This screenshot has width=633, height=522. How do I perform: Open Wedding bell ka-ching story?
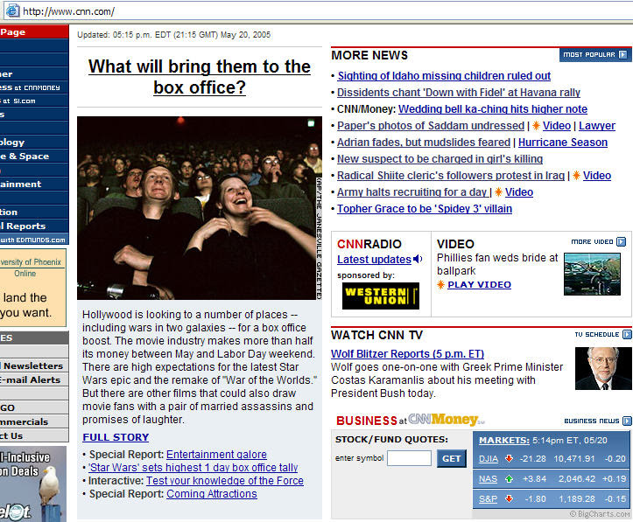pos(493,109)
